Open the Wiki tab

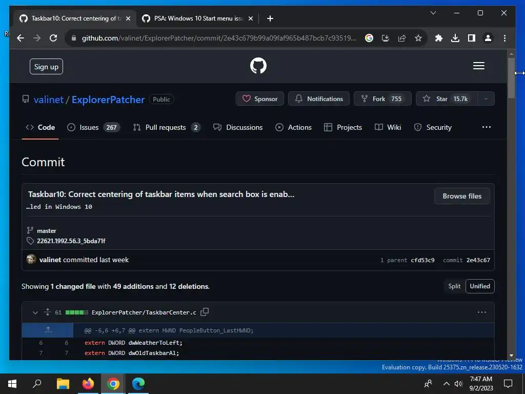click(388, 127)
